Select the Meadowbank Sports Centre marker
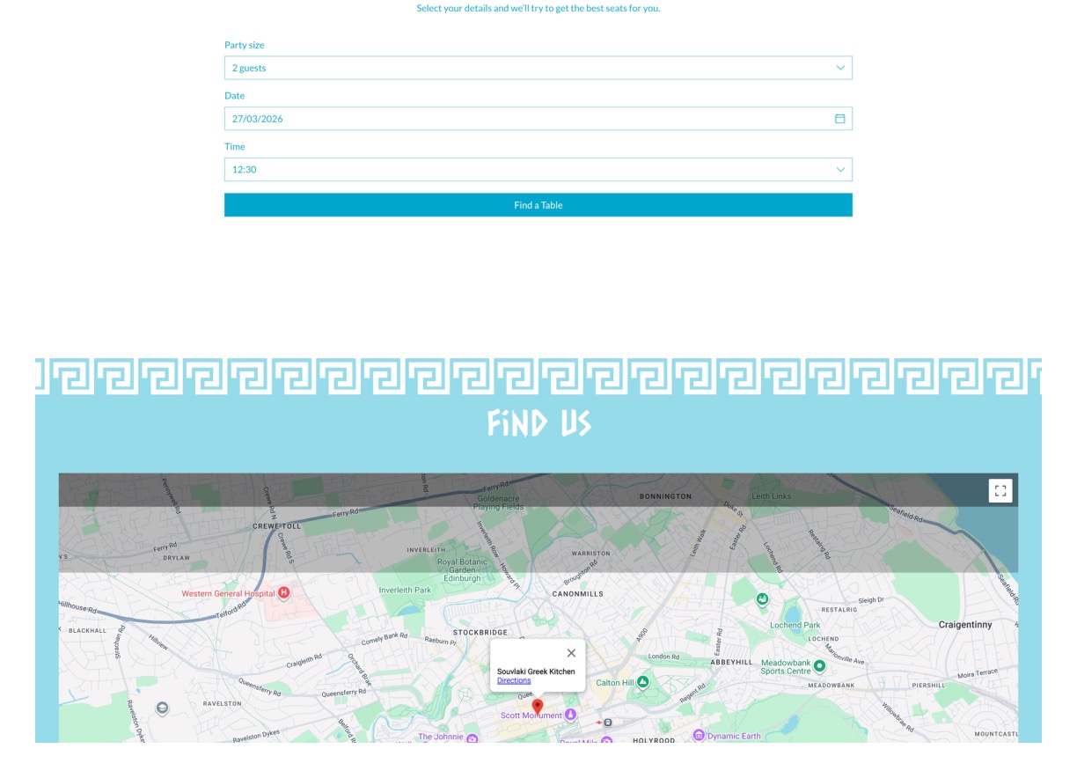1077x778 pixels. click(x=819, y=665)
